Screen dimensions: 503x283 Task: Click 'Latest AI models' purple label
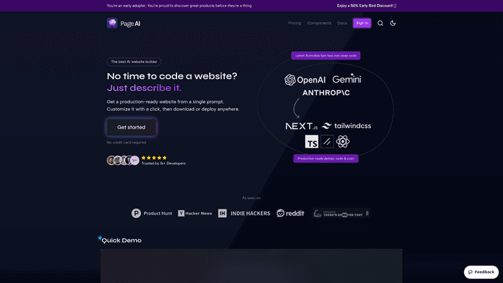tap(325, 56)
